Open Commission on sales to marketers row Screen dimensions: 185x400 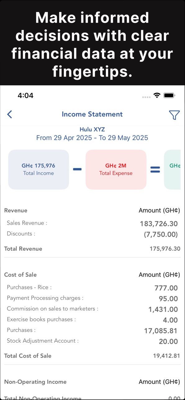click(92, 309)
